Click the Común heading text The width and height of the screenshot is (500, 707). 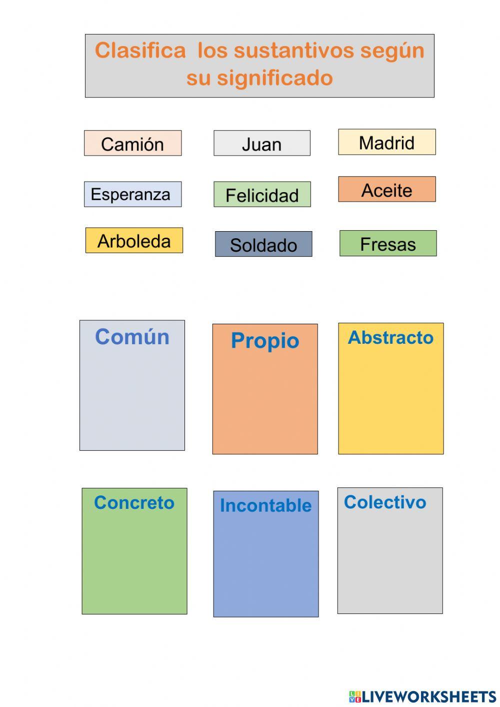click(132, 337)
